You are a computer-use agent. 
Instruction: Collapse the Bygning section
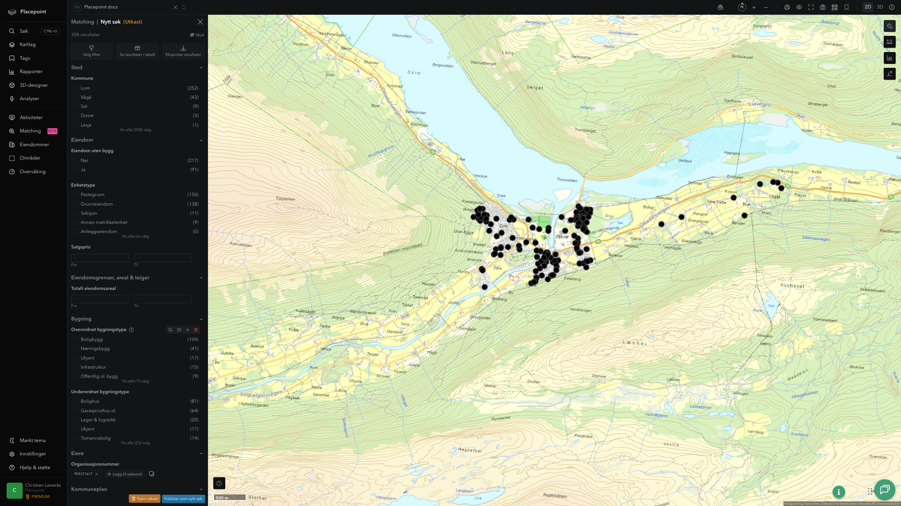(201, 319)
